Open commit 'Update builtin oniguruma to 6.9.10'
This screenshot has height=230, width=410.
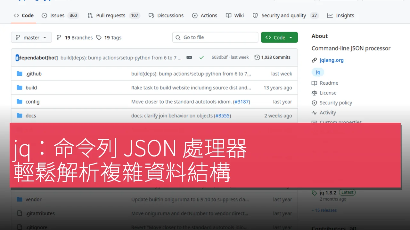click(190, 199)
